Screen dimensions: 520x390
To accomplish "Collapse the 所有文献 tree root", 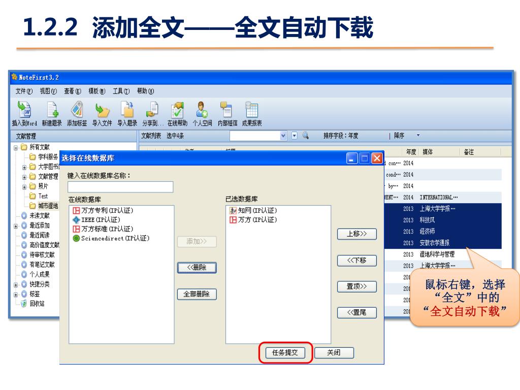I will click(16, 148).
